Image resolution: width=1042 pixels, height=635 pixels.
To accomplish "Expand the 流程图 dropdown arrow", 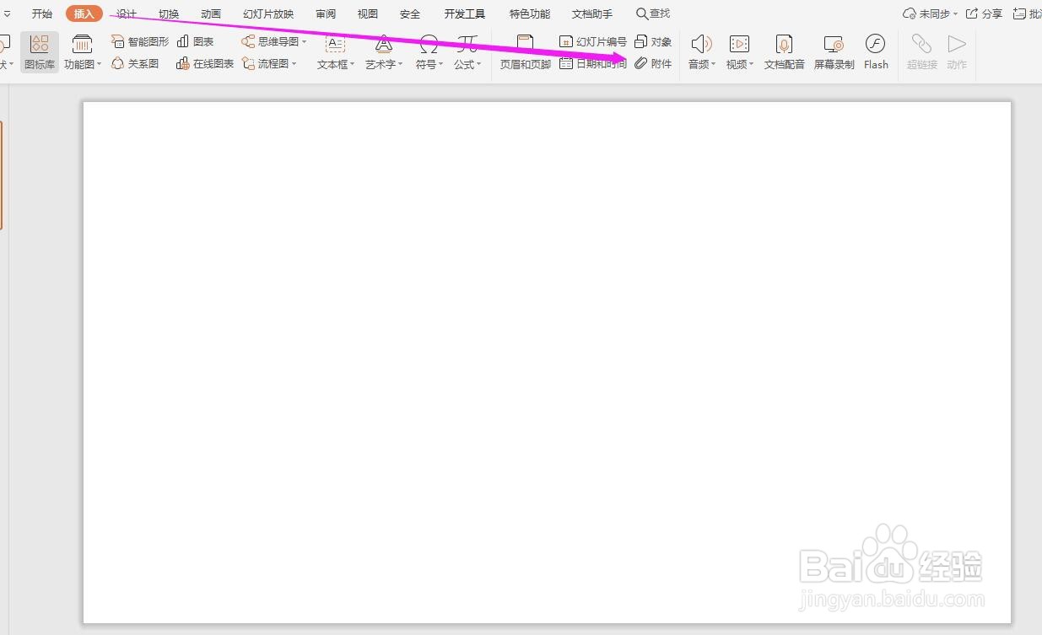I will pos(294,64).
